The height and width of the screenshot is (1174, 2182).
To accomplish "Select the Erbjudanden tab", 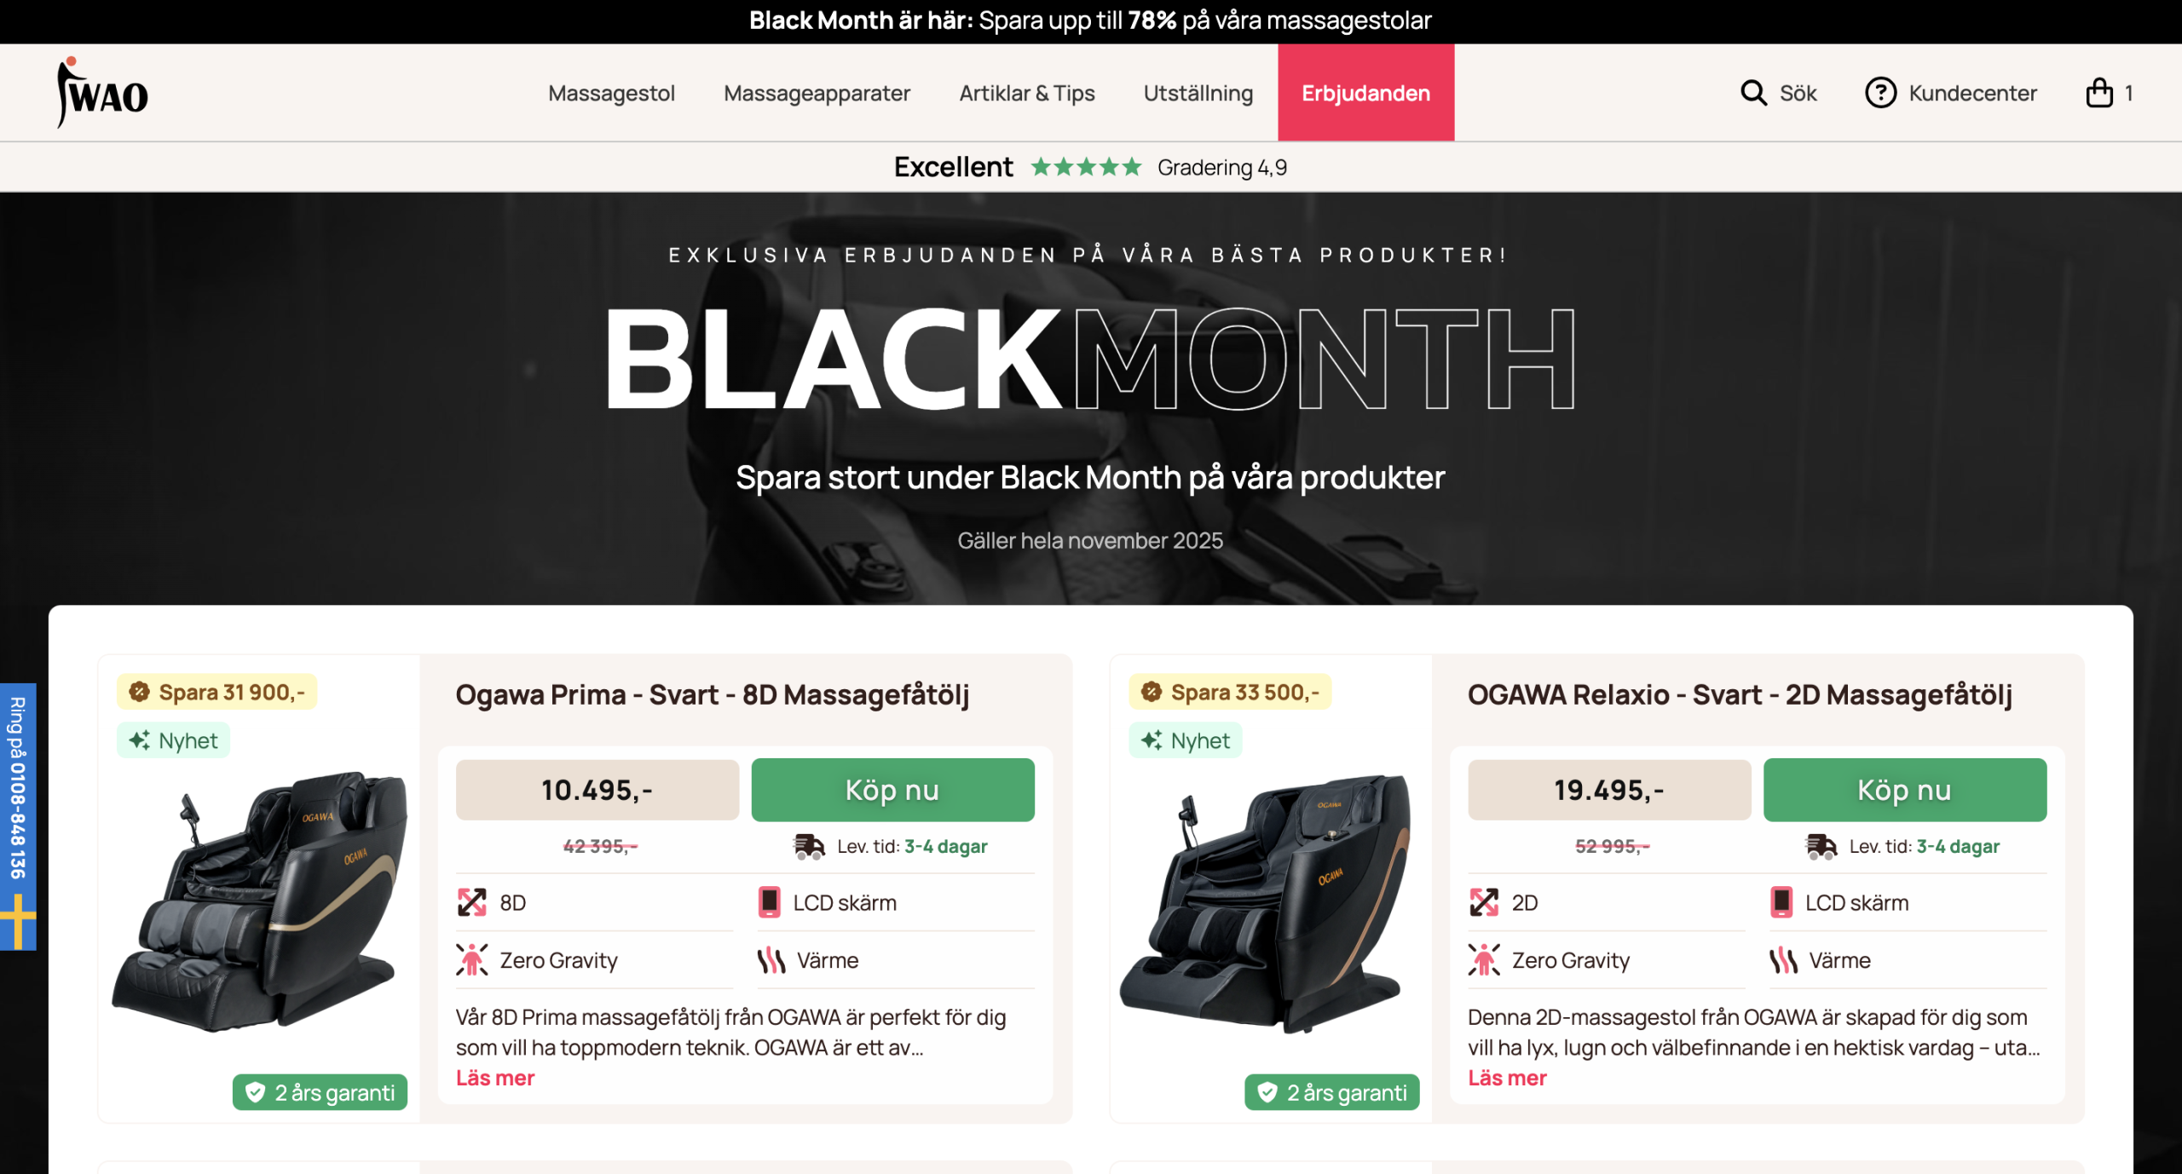I will click(1365, 93).
